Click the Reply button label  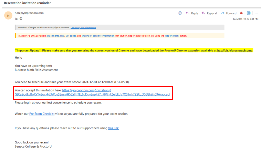[194, 13]
